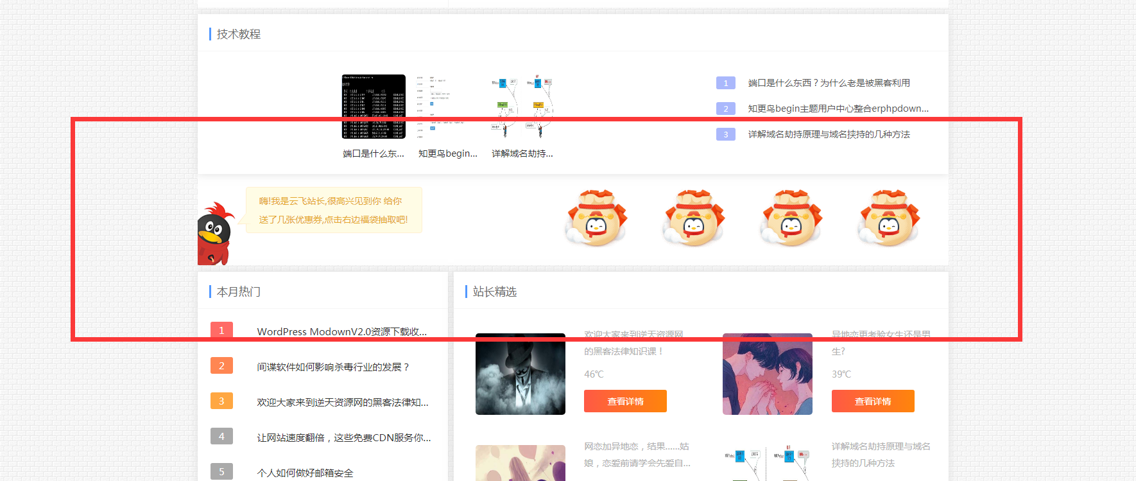Image resolution: width=1136 pixels, height=481 pixels.
Task: Click rank badge 3 in 技术教程 list
Action: (x=726, y=134)
